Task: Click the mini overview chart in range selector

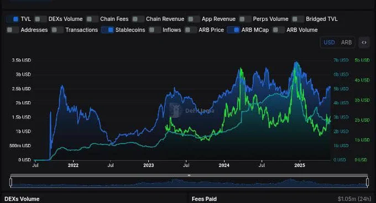Action: point(189,183)
